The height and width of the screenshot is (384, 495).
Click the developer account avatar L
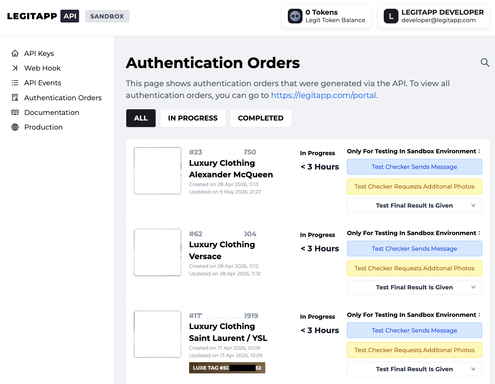(391, 16)
